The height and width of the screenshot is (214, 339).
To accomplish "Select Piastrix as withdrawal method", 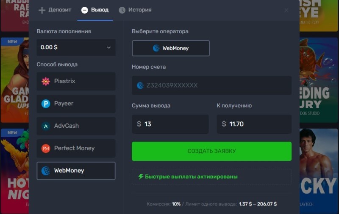I will [x=76, y=81].
